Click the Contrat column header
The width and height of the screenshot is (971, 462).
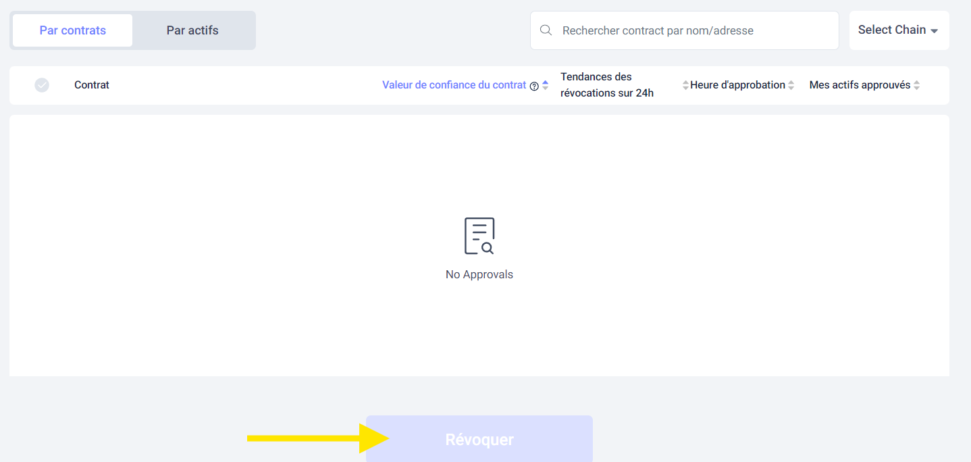click(x=91, y=85)
